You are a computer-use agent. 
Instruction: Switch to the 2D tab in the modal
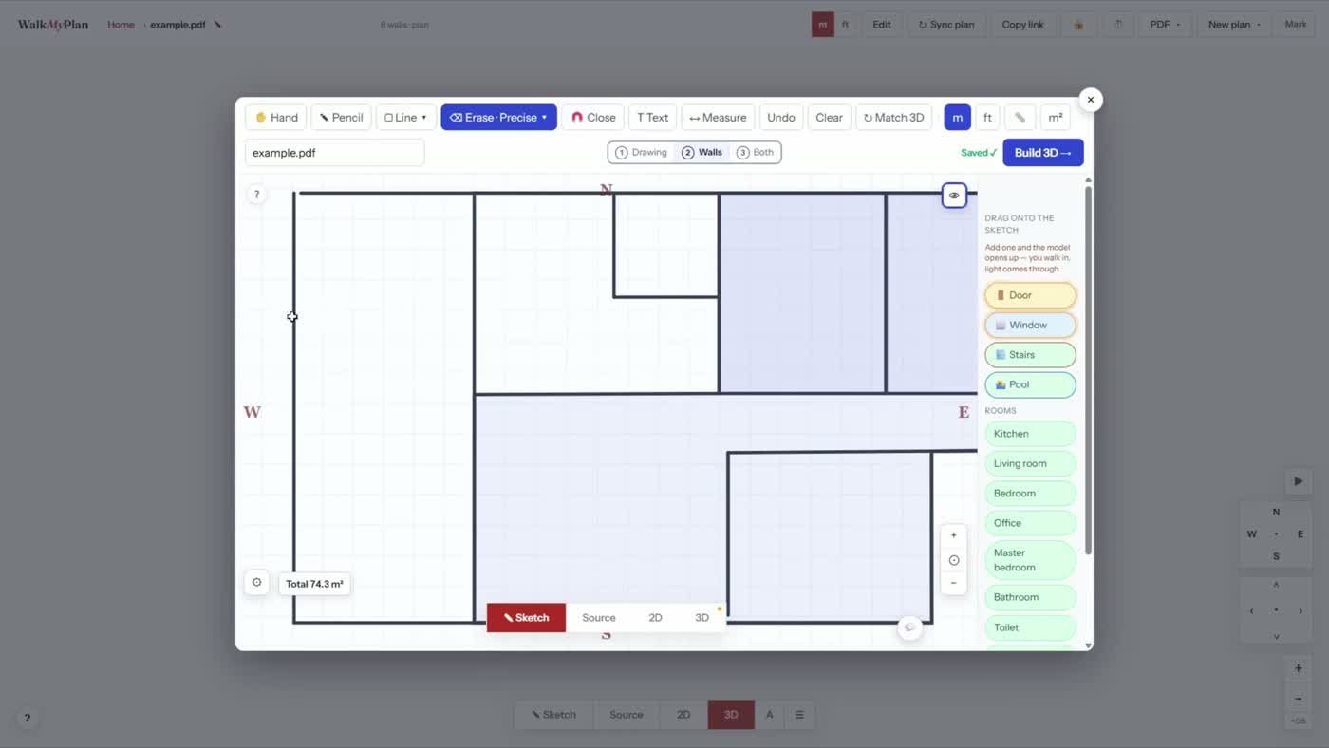[x=655, y=618]
